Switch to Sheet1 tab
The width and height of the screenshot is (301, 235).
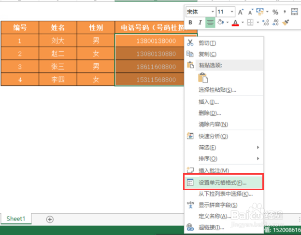pos(16,219)
